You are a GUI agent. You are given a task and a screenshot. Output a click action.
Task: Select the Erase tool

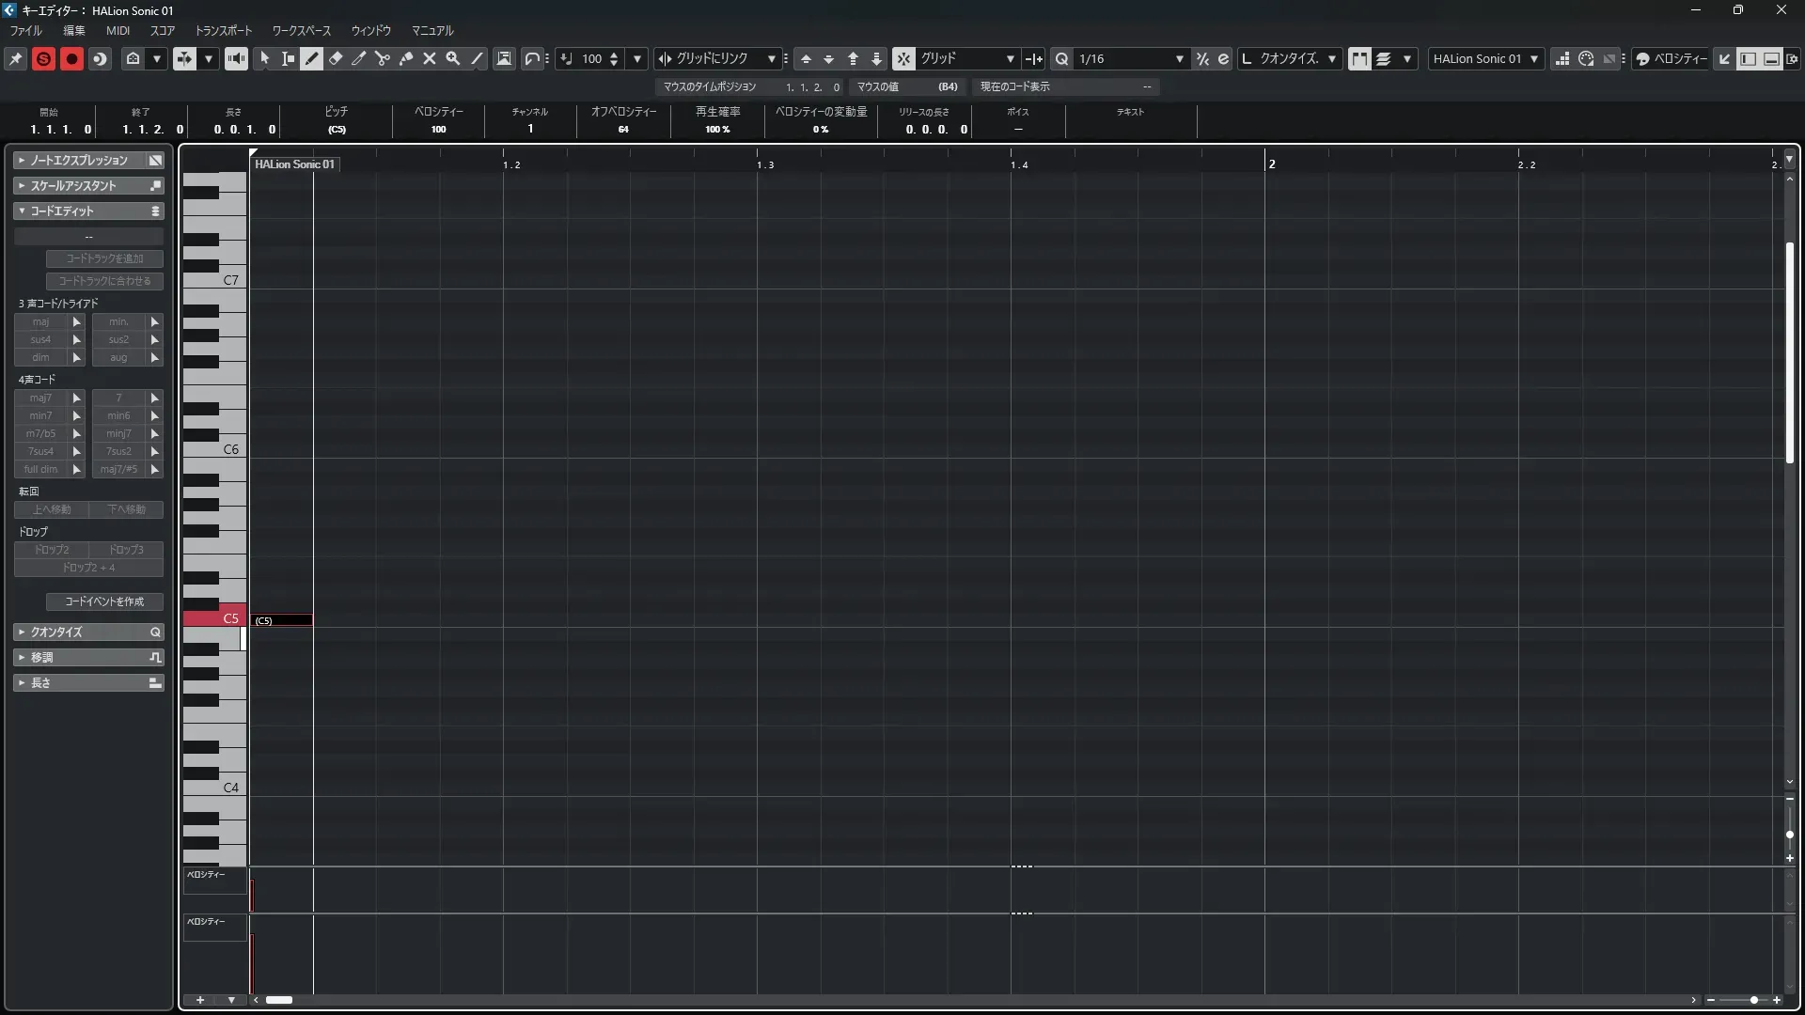click(x=336, y=58)
